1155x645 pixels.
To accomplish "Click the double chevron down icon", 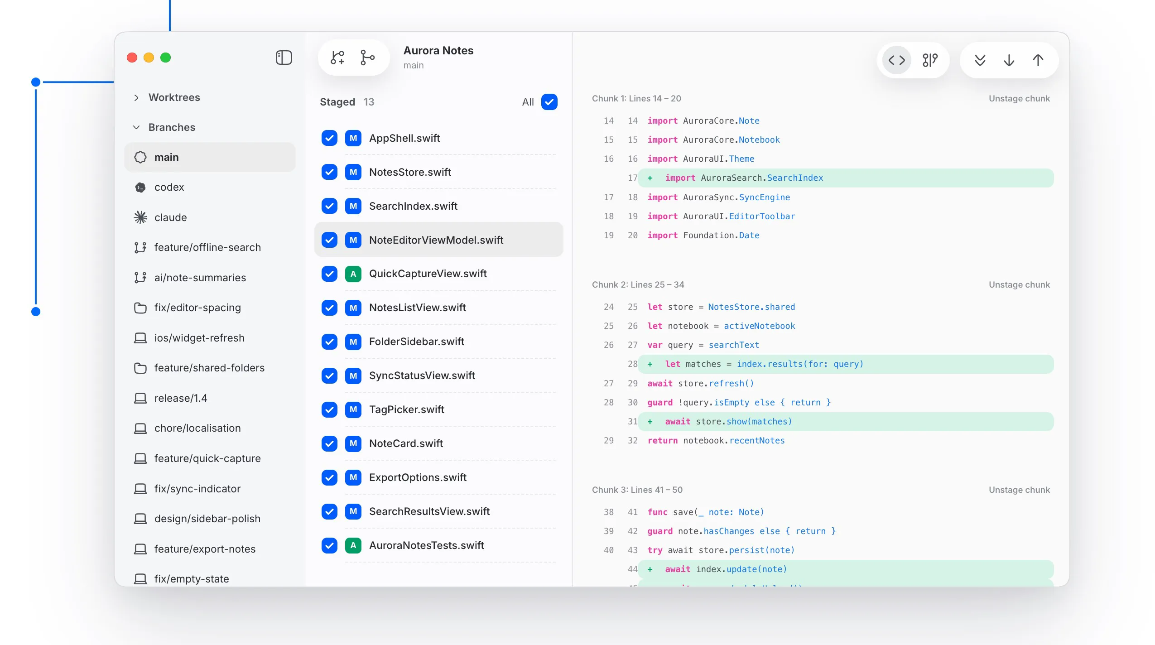I will 980,60.
